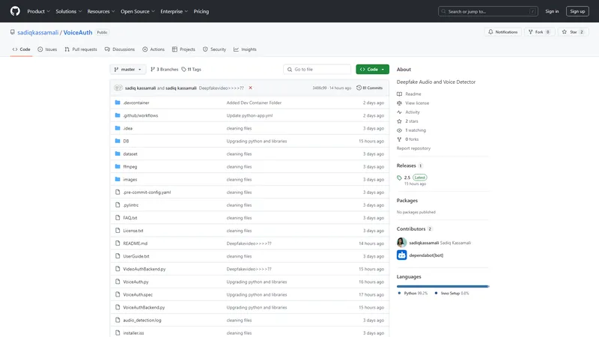Open the ffmpeg folder
Image resolution: width=599 pixels, height=337 pixels.
point(130,166)
